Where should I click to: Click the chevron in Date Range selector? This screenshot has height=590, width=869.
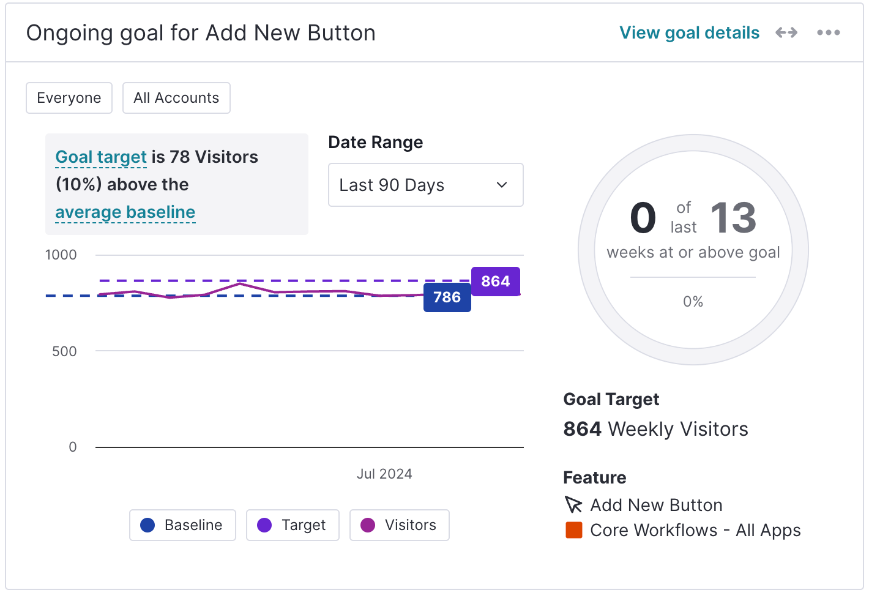[x=502, y=185]
